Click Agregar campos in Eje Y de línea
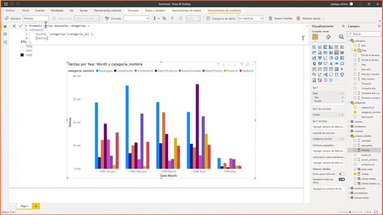 tap(329, 127)
